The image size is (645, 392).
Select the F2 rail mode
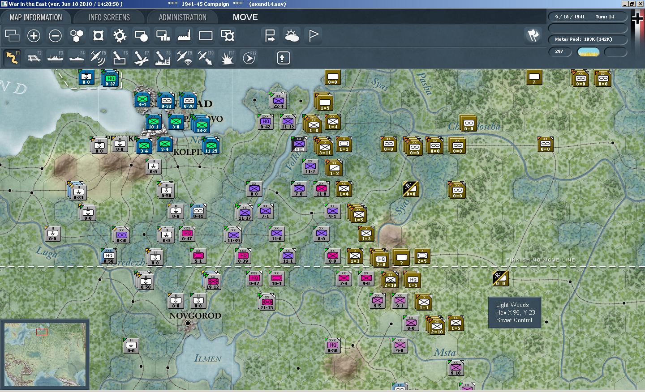point(34,58)
